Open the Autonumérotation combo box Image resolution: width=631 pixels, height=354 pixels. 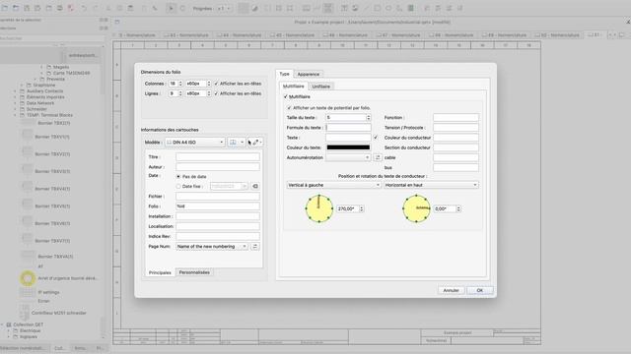pos(348,157)
